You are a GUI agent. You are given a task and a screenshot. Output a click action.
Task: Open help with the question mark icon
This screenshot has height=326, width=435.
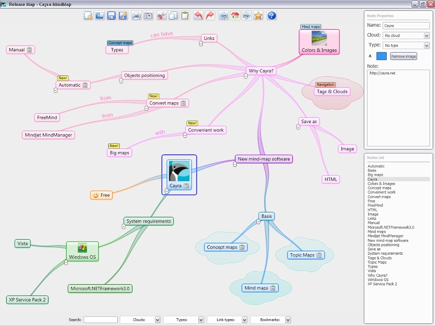coord(271,16)
